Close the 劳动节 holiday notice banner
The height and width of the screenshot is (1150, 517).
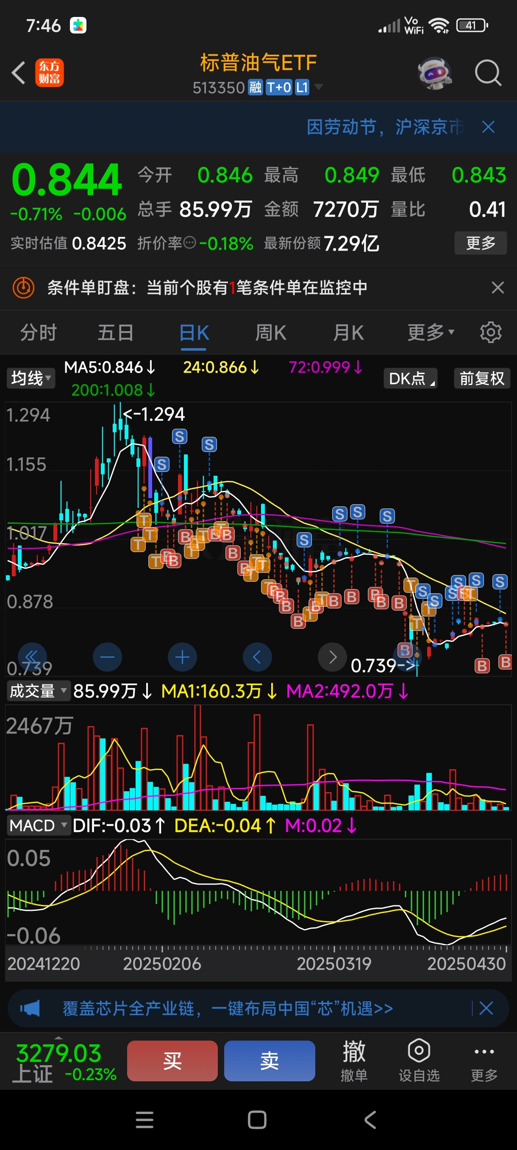coord(489,127)
